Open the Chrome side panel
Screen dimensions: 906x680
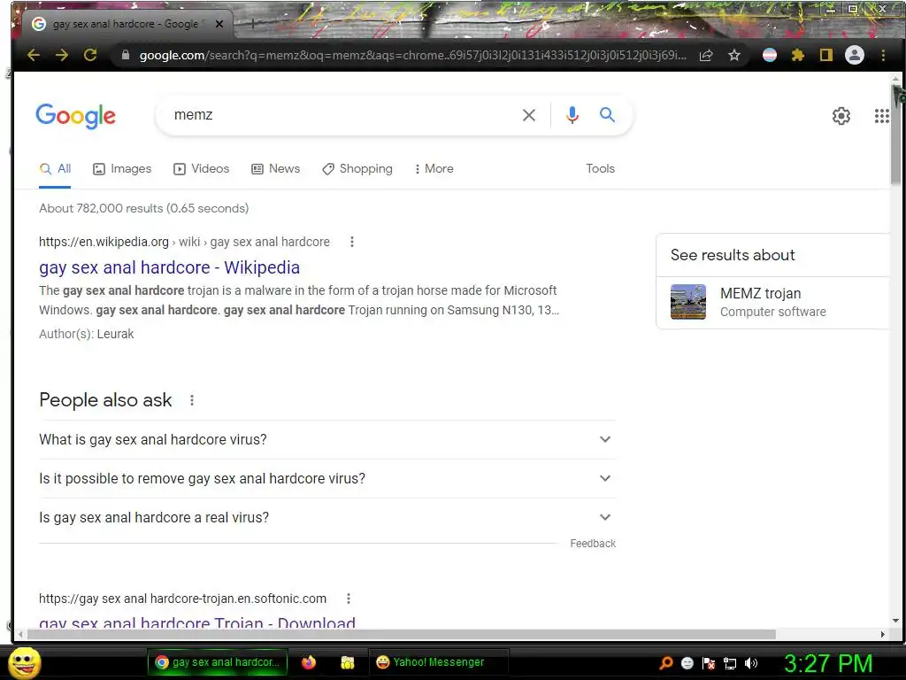[826, 55]
